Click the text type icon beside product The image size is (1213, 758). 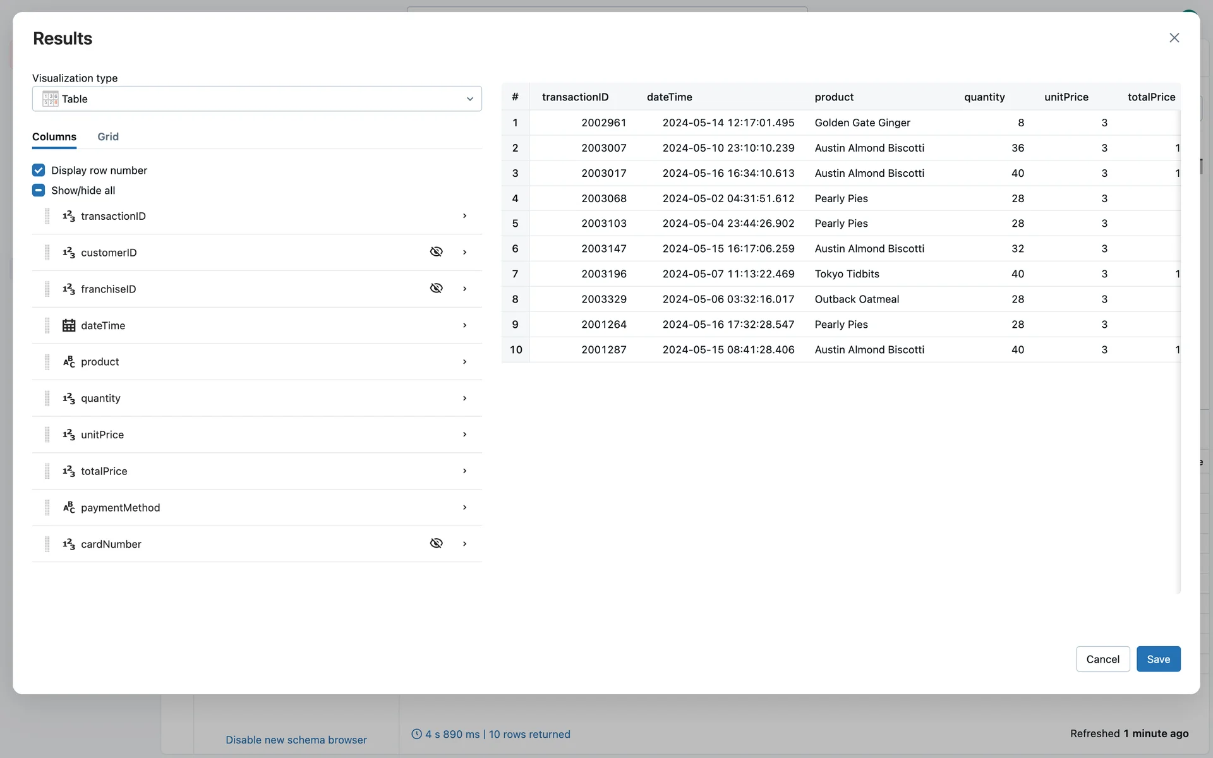pos(69,362)
